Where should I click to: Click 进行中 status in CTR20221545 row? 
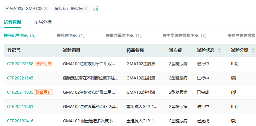click(x=203, y=78)
